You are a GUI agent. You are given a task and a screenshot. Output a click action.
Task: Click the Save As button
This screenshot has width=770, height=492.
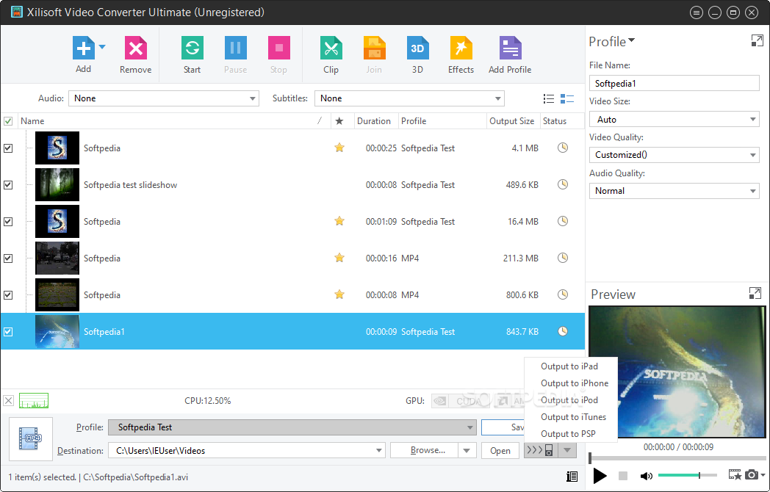pyautogui.click(x=503, y=427)
